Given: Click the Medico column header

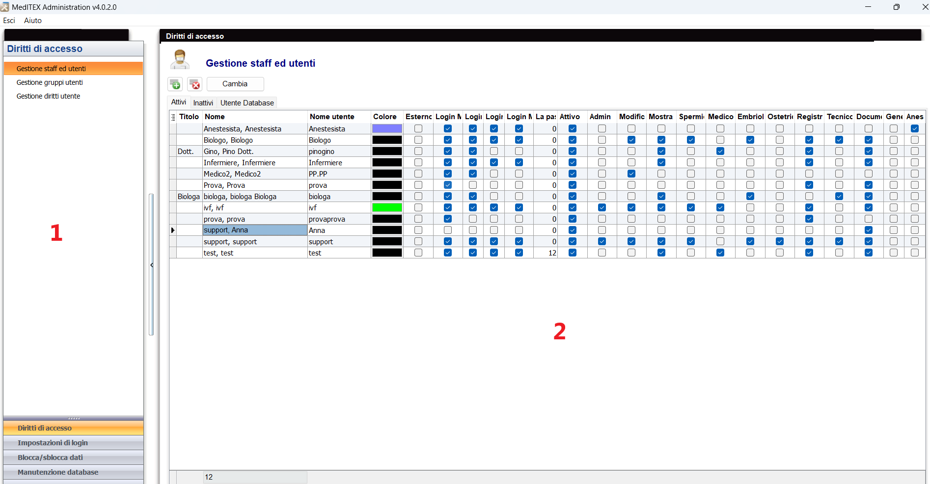Looking at the screenshot, I should 720,117.
